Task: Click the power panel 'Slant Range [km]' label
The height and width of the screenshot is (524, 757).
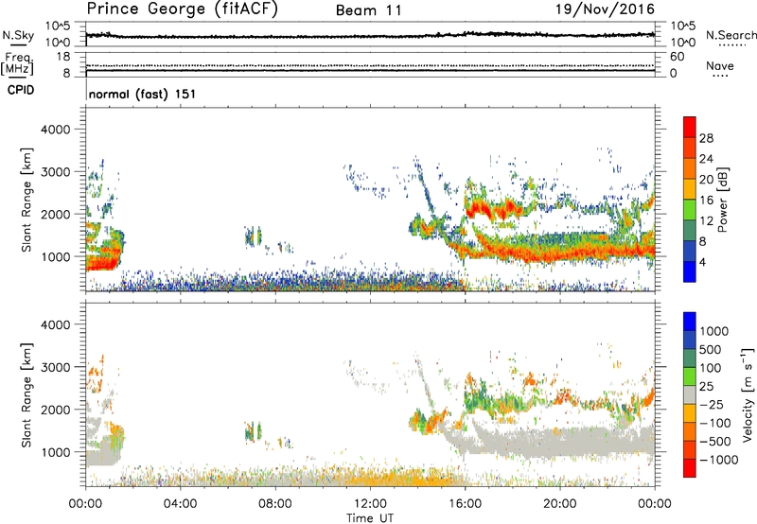Action: click(x=26, y=200)
